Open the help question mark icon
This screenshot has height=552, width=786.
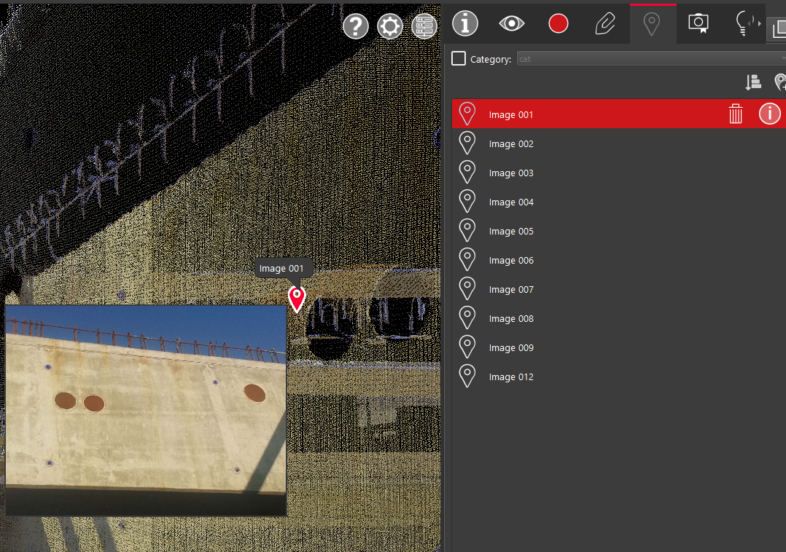click(356, 27)
